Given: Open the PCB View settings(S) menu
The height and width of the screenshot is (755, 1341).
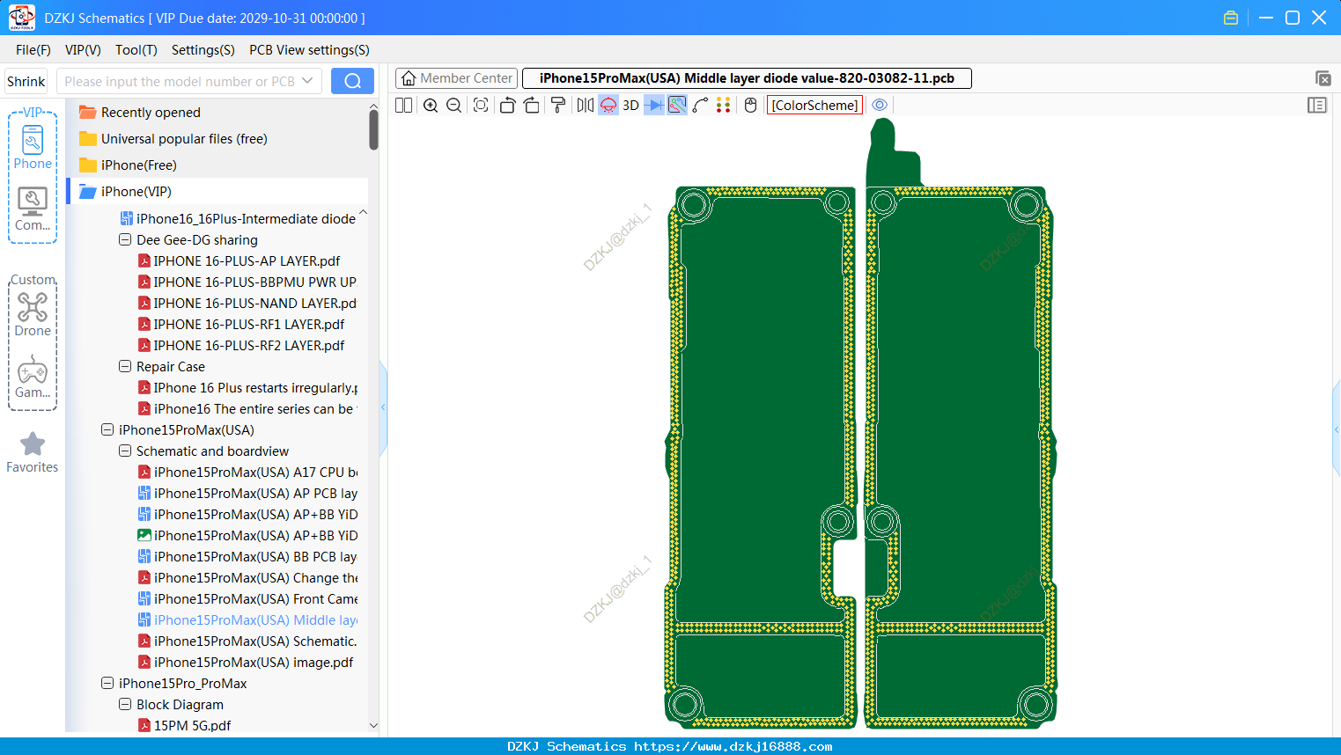Looking at the screenshot, I should click(309, 50).
